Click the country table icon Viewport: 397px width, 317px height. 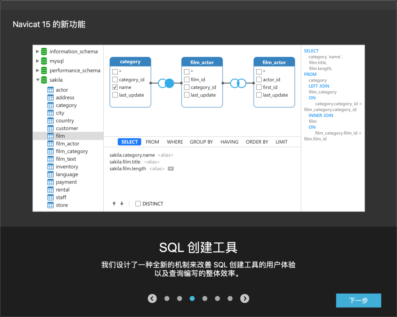51,121
